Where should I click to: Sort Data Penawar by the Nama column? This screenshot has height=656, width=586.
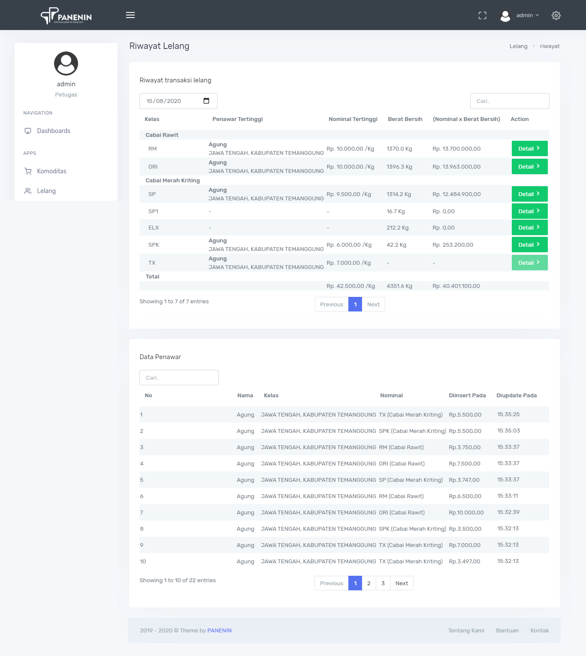click(x=245, y=396)
